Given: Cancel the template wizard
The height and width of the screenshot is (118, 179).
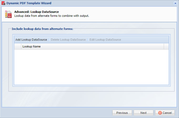Looking at the screenshot, I should click(165, 113).
